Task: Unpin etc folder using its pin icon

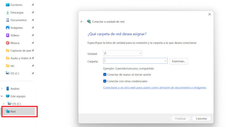Action: click(33, 66)
